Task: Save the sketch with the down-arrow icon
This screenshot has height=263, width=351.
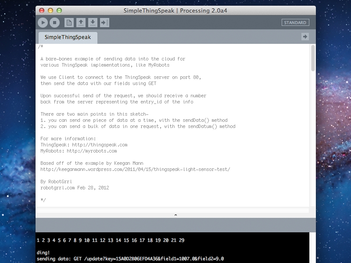Action: coord(93,23)
